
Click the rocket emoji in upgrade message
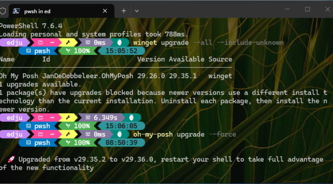[x=11, y=159]
